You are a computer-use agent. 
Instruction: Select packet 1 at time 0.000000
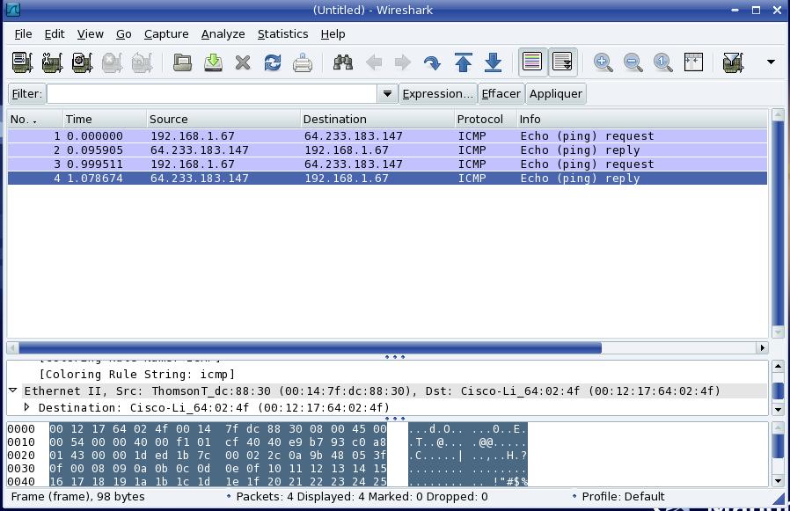click(387, 136)
